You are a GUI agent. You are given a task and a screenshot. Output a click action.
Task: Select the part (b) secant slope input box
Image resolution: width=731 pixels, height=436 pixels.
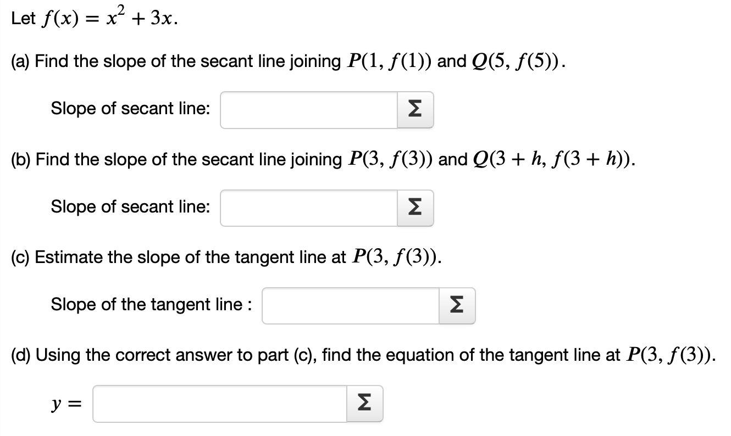pyautogui.click(x=308, y=208)
